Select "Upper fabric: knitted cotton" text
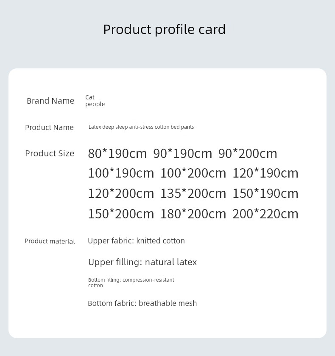335x356 pixels. [x=136, y=241]
